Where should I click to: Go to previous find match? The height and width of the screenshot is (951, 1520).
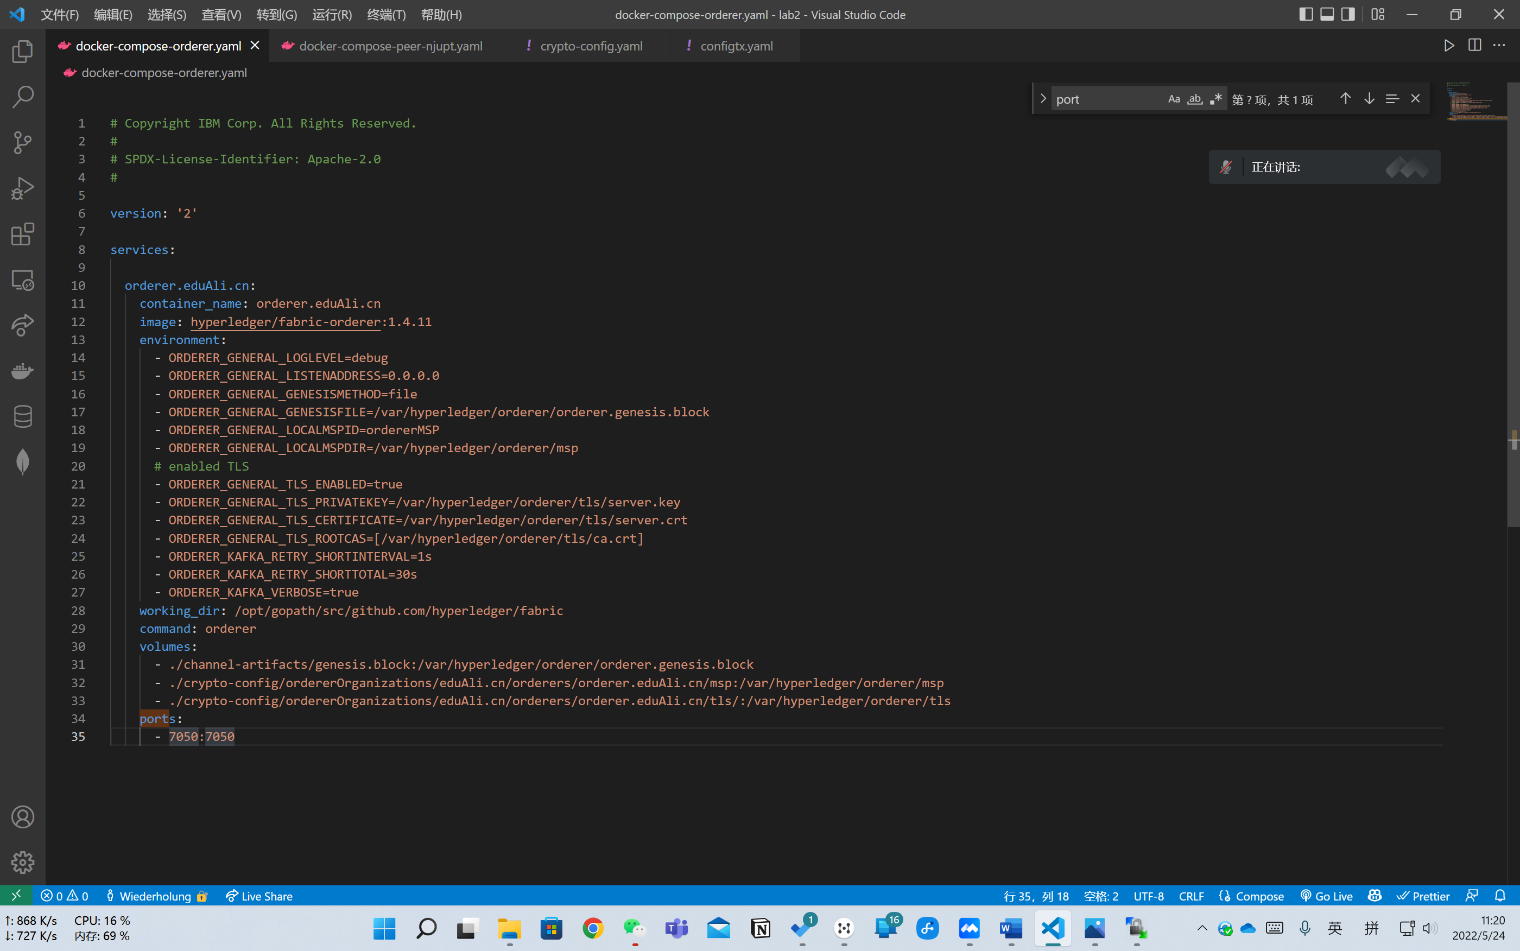(1345, 99)
